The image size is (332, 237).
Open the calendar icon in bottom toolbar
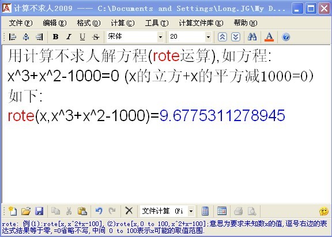(222, 211)
